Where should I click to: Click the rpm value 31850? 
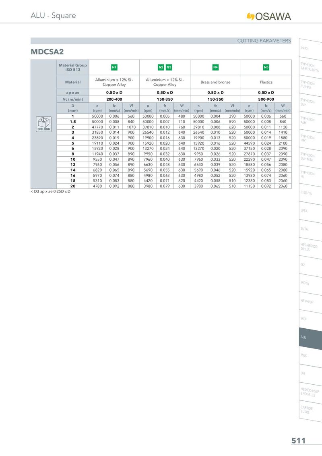[x=97, y=132]
